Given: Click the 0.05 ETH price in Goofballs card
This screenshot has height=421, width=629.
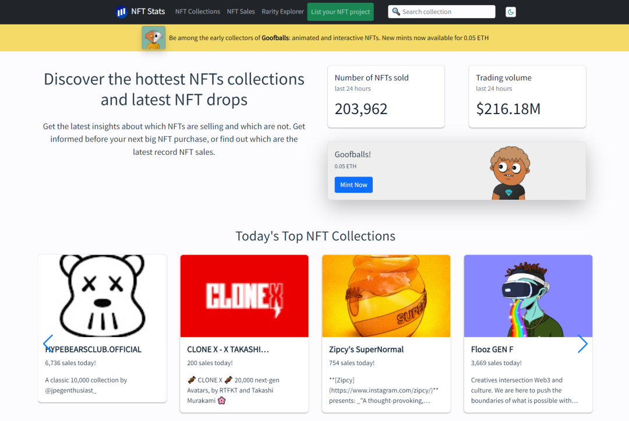Looking at the screenshot, I should [x=345, y=166].
